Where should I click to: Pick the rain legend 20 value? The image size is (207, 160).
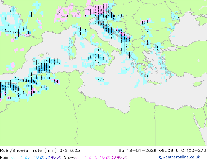coord(42,157)
